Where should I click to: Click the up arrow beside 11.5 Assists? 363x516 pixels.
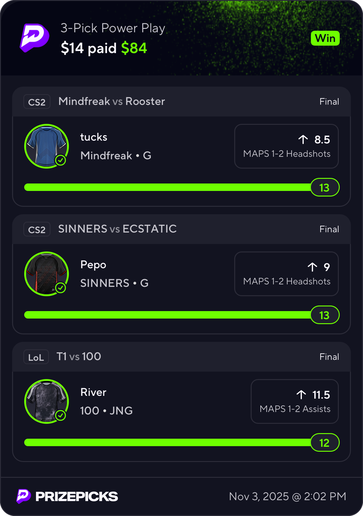(x=301, y=395)
